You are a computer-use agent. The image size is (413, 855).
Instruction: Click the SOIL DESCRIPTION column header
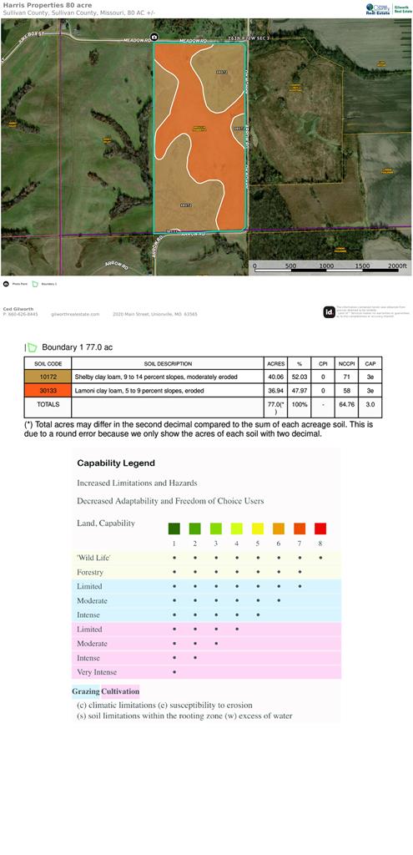168,364
